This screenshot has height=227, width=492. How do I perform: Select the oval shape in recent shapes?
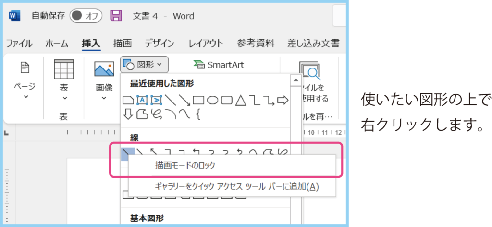213,100
